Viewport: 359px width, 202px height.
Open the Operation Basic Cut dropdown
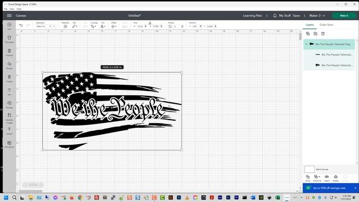click(44, 26)
